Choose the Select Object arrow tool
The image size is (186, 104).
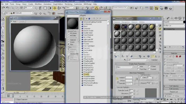[36, 8]
